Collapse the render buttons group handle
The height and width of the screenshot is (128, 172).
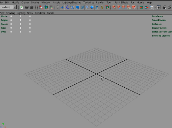tap(155, 7)
